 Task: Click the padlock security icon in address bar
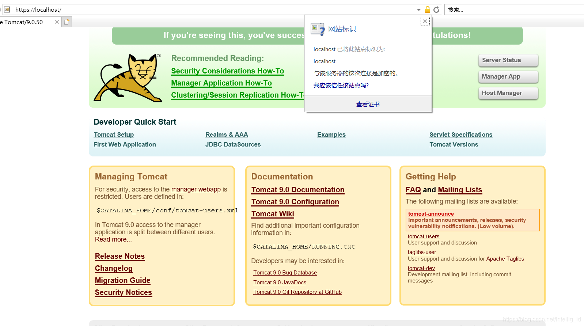pyautogui.click(x=428, y=10)
